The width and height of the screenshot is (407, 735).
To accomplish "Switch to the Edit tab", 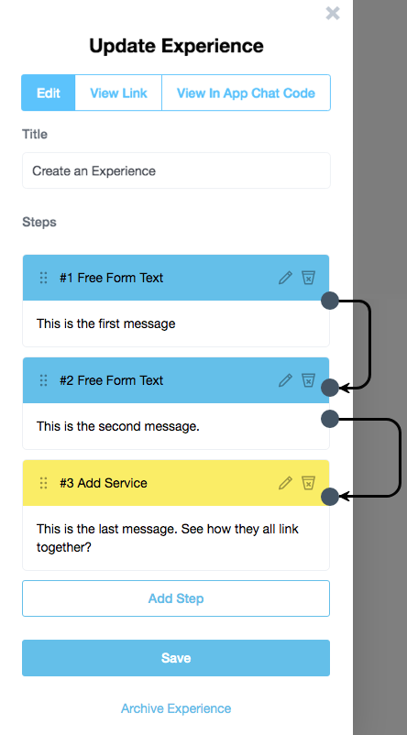I will (49, 93).
